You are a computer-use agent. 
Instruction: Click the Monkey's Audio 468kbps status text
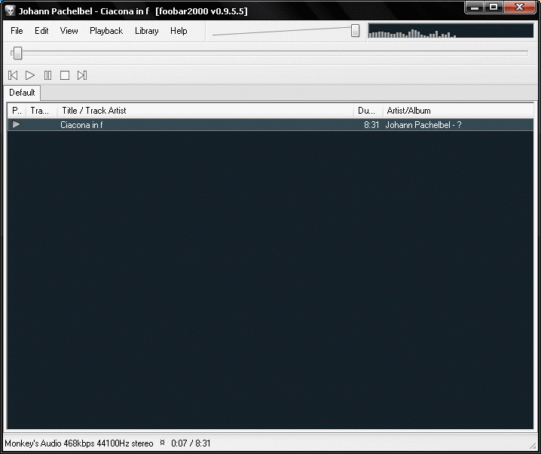coord(78,443)
